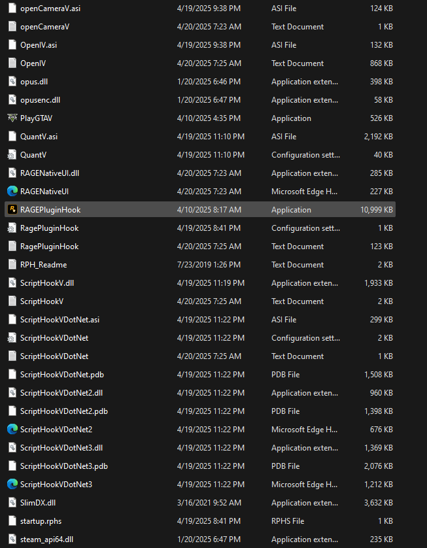The image size is (427, 548).
Task: Click the openCameraV.asi file icon
Action: point(12,9)
